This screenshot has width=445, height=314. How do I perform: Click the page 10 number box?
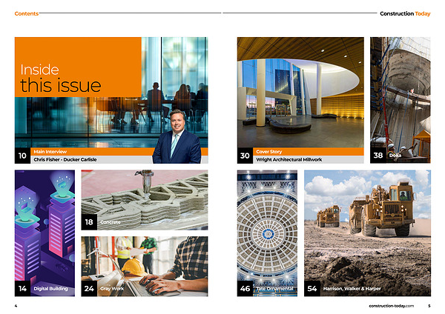[x=22, y=156]
